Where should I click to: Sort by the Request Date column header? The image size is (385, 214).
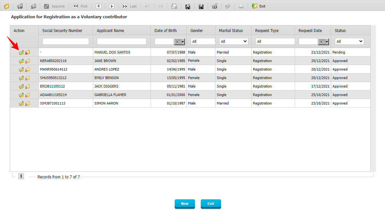pyautogui.click(x=310, y=30)
